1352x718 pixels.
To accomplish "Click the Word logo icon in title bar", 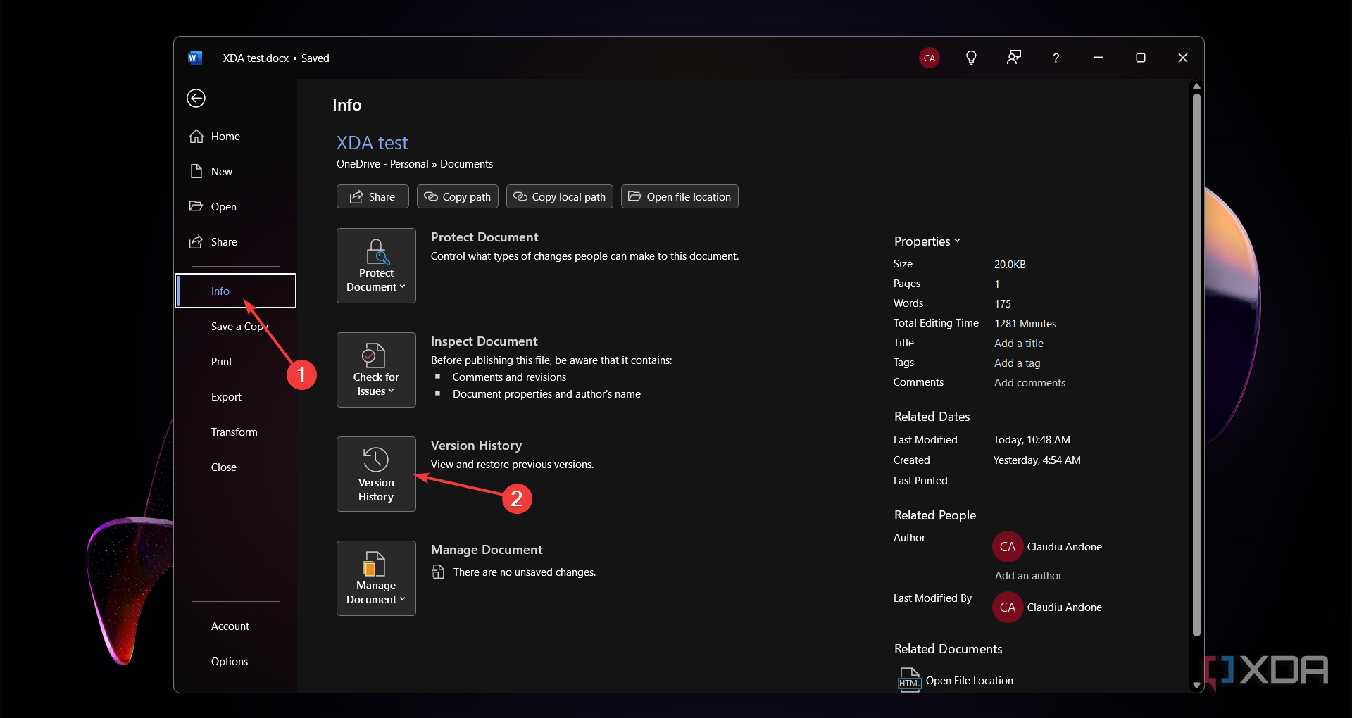I will point(195,58).
